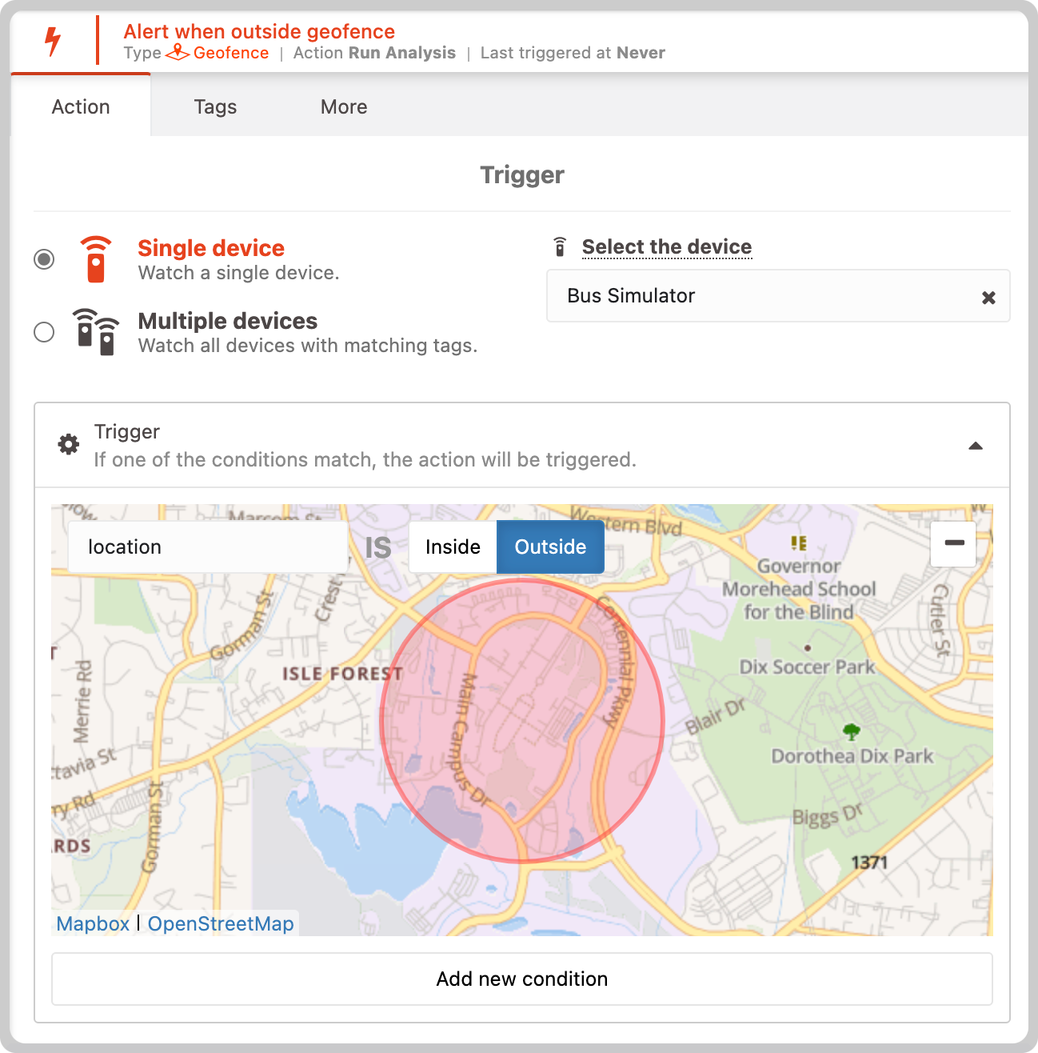Click the small device icon beside Select the device

point(561,247)
